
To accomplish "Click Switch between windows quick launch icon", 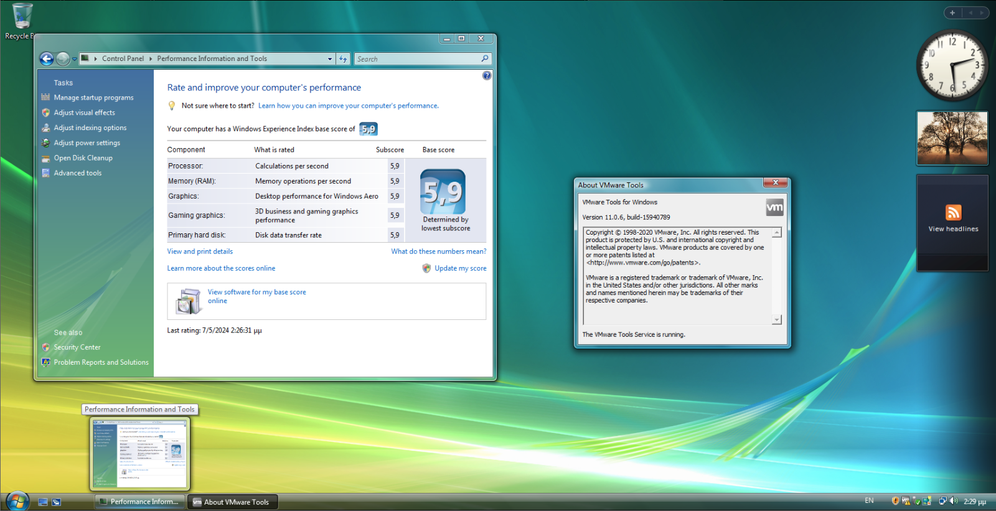I will [x=56, y=502].
